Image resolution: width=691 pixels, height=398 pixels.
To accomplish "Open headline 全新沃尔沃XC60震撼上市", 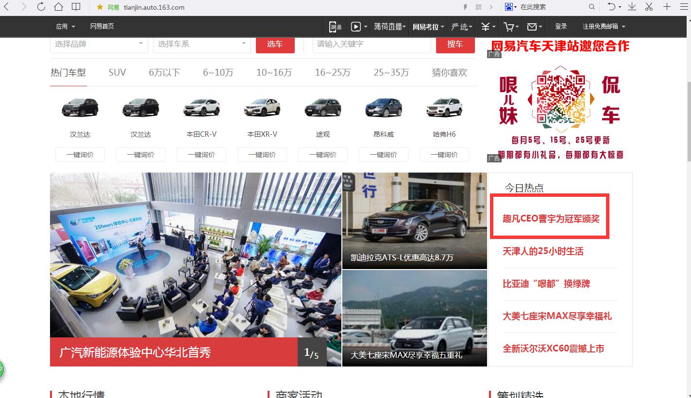I will point(554,349).
